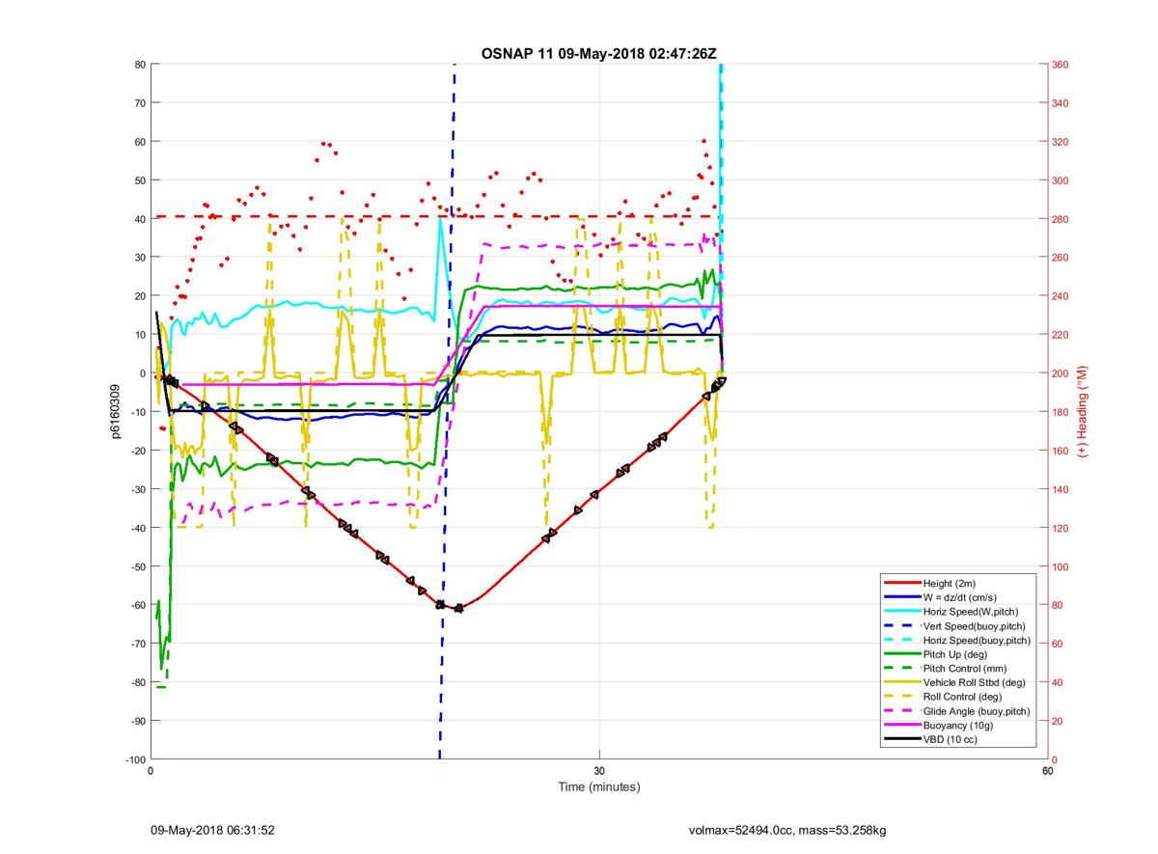
Task: Click the Time (minutes) x-axis label
Action: point(599,787)
